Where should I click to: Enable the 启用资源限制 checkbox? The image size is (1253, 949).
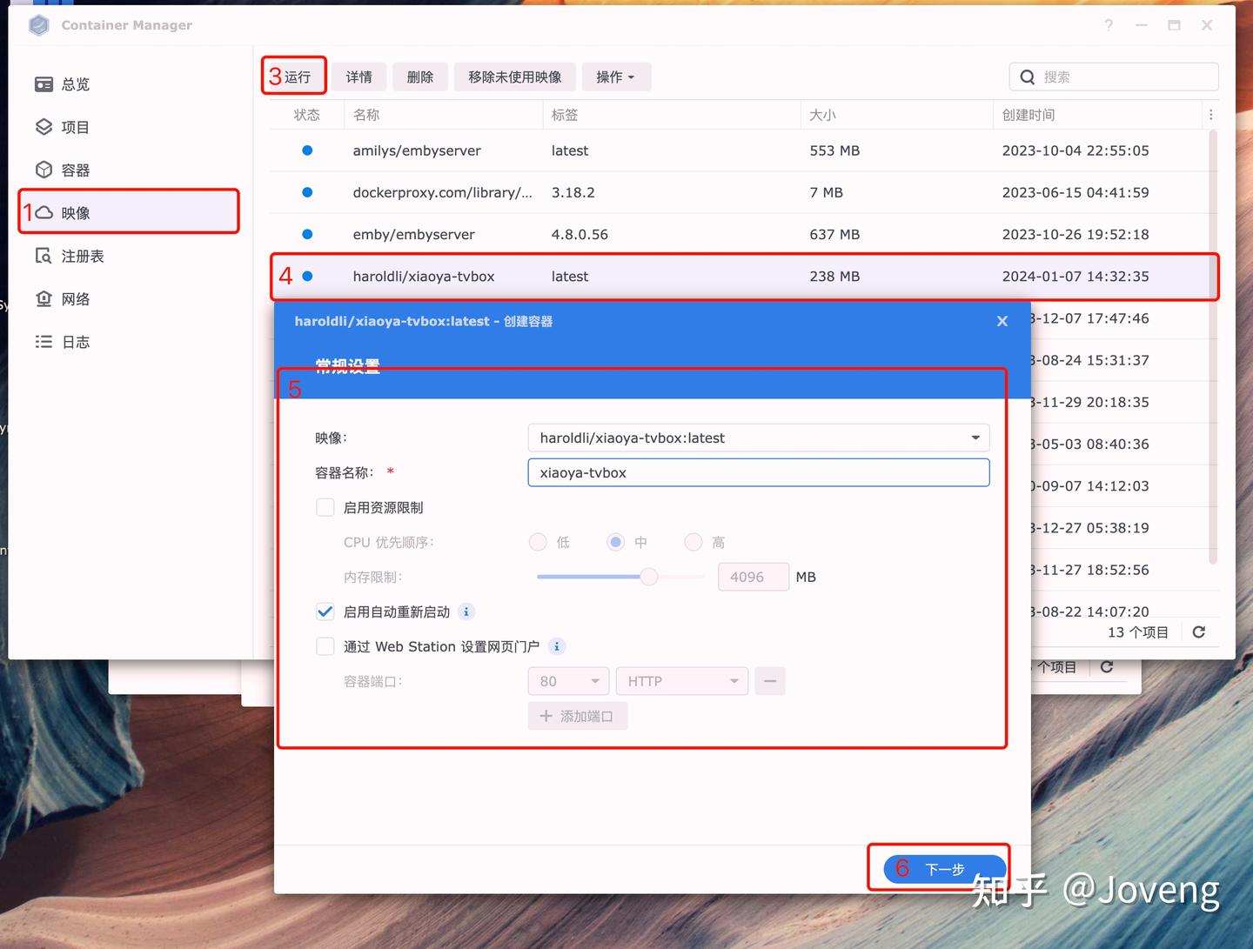325,507
